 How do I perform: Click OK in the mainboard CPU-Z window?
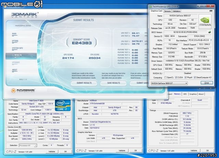(136, 150)
